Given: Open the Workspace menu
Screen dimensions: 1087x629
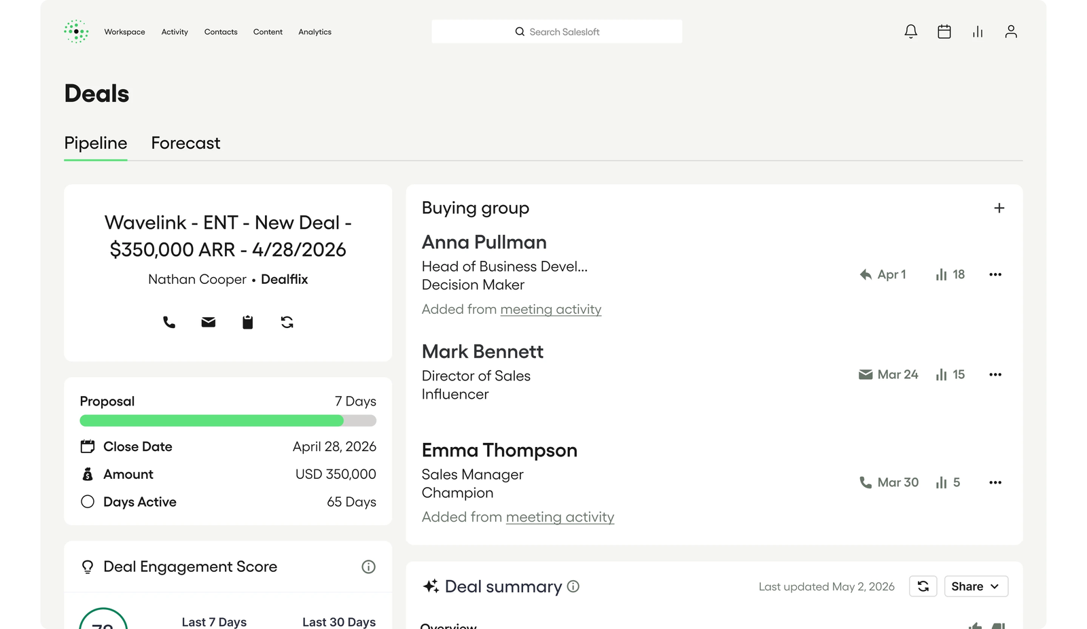Looking at the screenshot, I should 124,32.
